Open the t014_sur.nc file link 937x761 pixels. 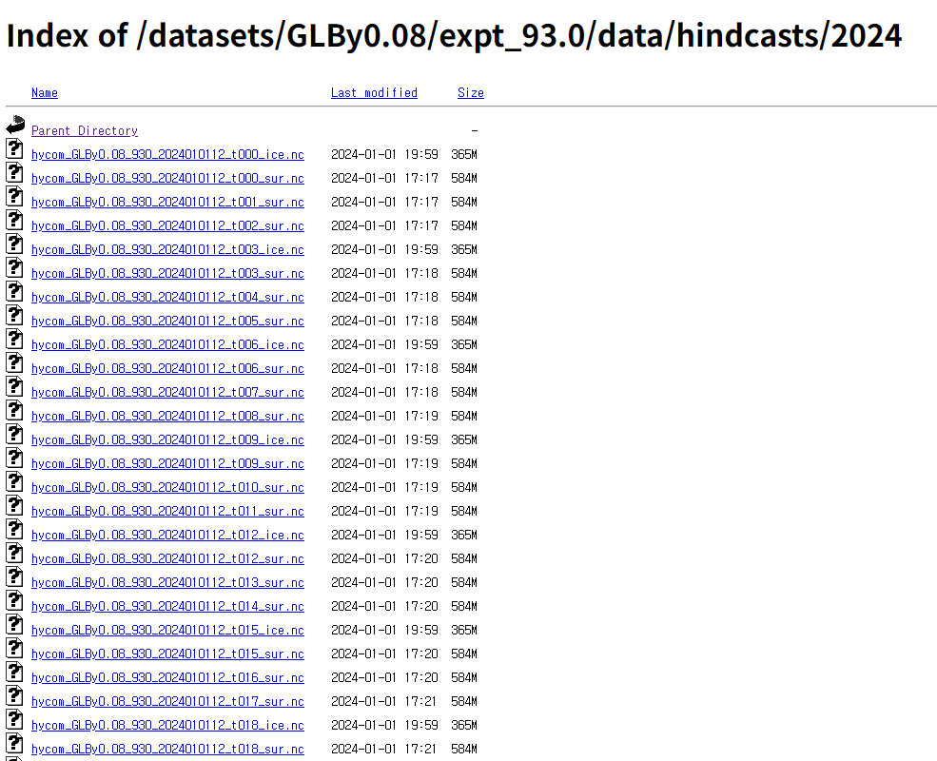167,606
